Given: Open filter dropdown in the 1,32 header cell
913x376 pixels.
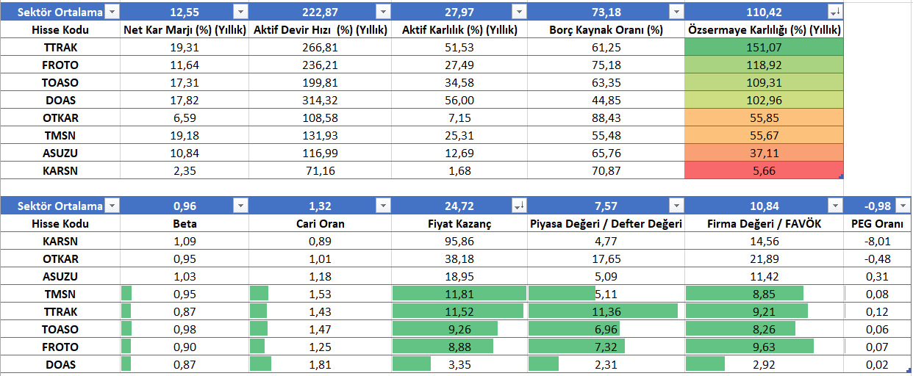Looking at the screenshot, I should click(382, 206).
